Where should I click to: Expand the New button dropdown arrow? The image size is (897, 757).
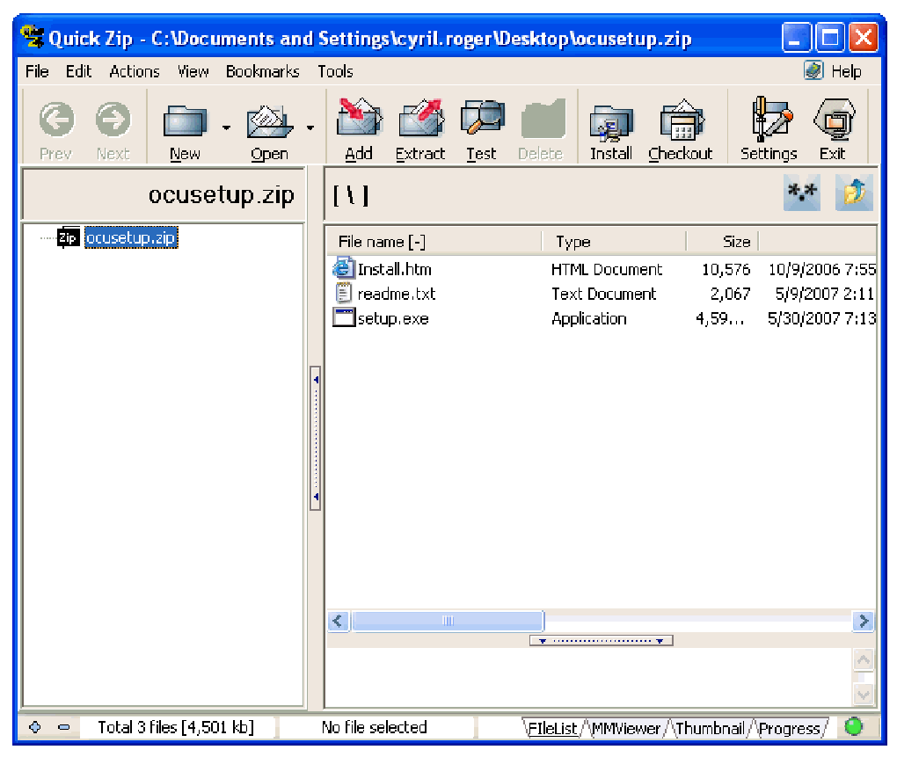pos(227,127)
